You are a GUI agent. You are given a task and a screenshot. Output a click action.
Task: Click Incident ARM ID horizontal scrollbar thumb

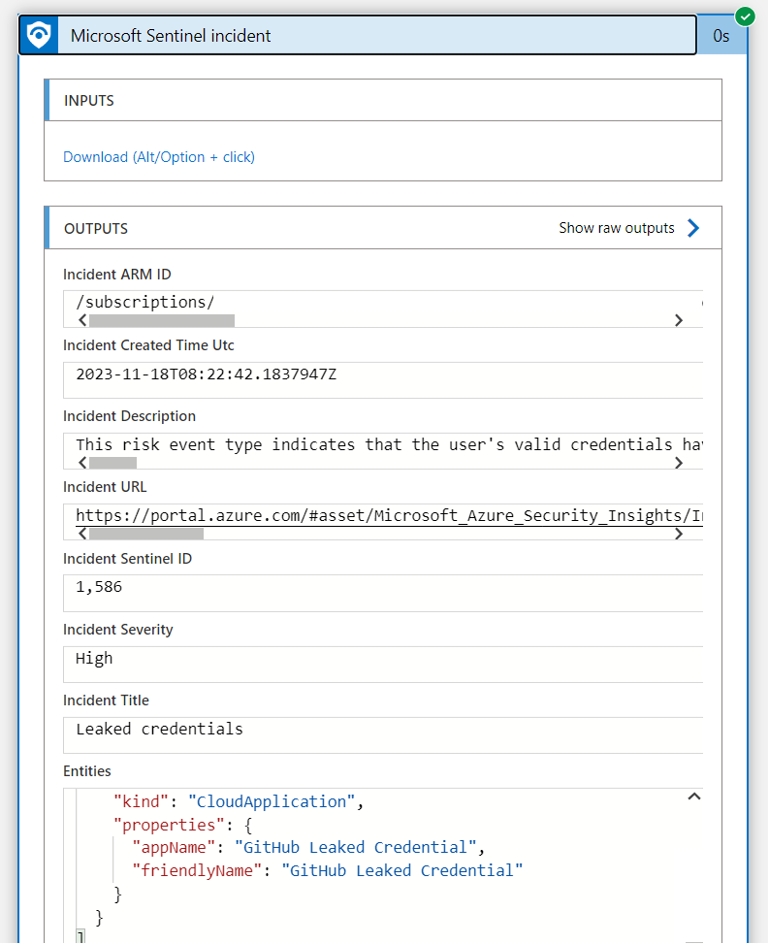[x=162, y=320]
